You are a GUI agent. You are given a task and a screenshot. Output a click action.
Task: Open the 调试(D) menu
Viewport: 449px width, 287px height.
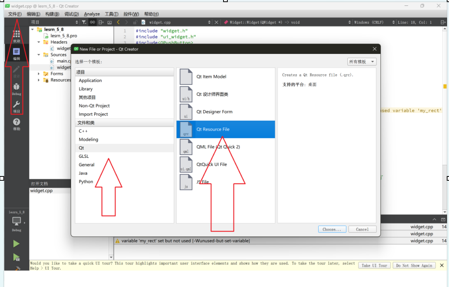[71, 14]
